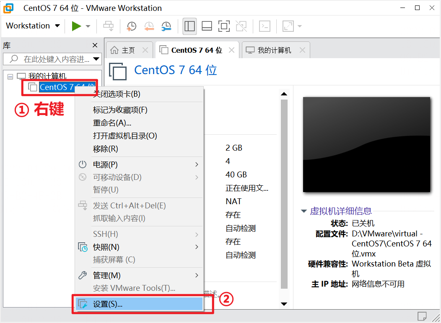Click the stretch guest display icon
Image resolution: width=441 pixels, height=323 pixels.
tap(288, 26)
